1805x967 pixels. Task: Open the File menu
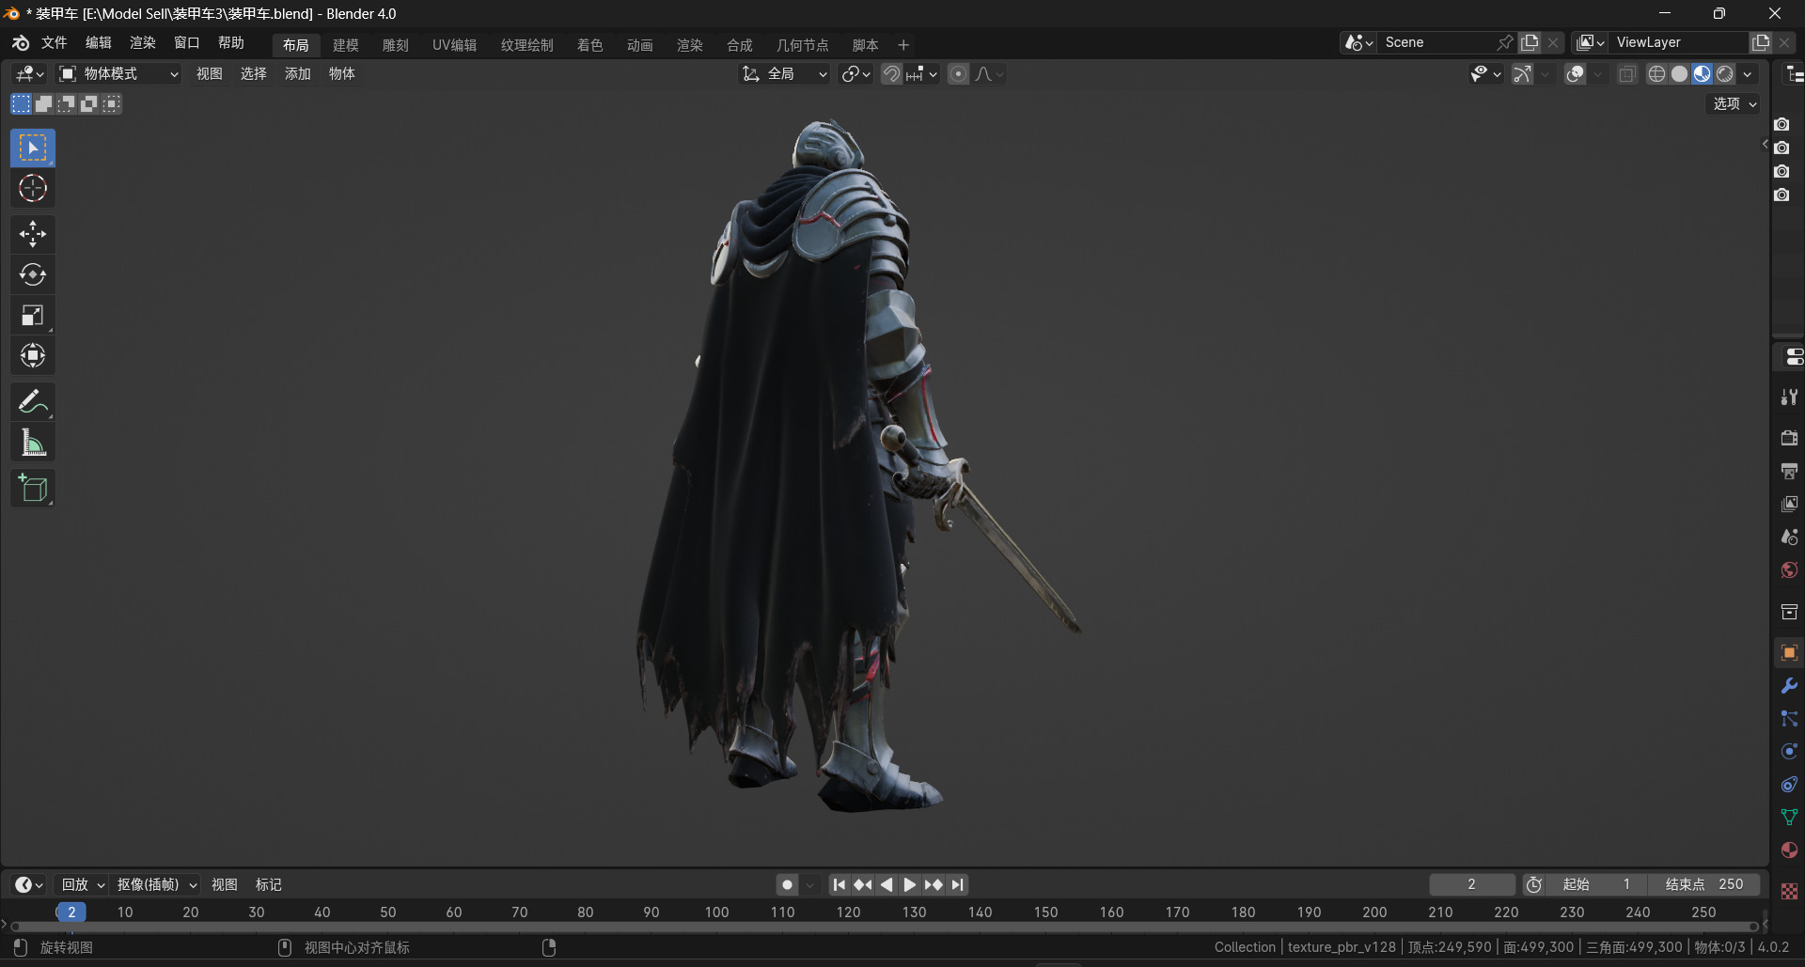pyautogui.click(x=55, y=43)
